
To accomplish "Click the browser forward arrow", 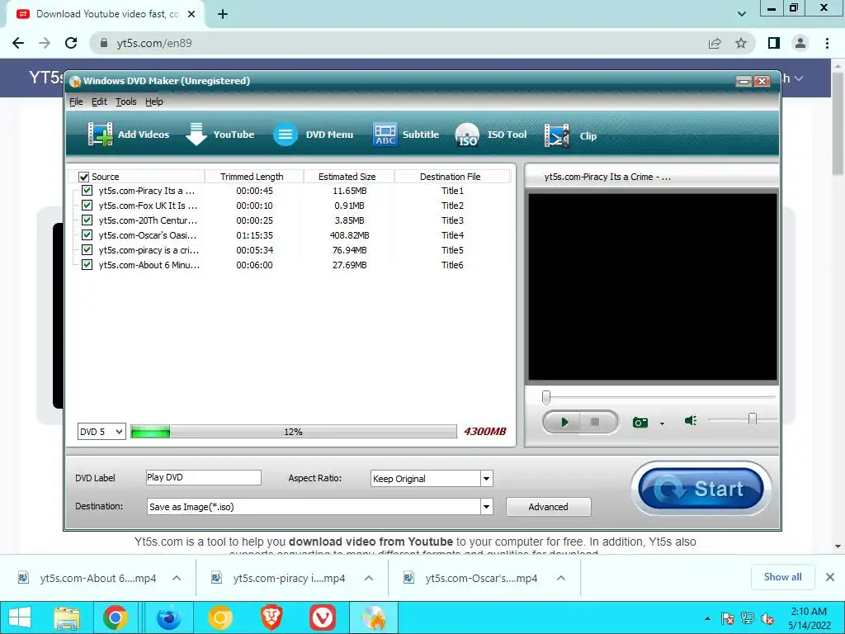I will 45,43.
